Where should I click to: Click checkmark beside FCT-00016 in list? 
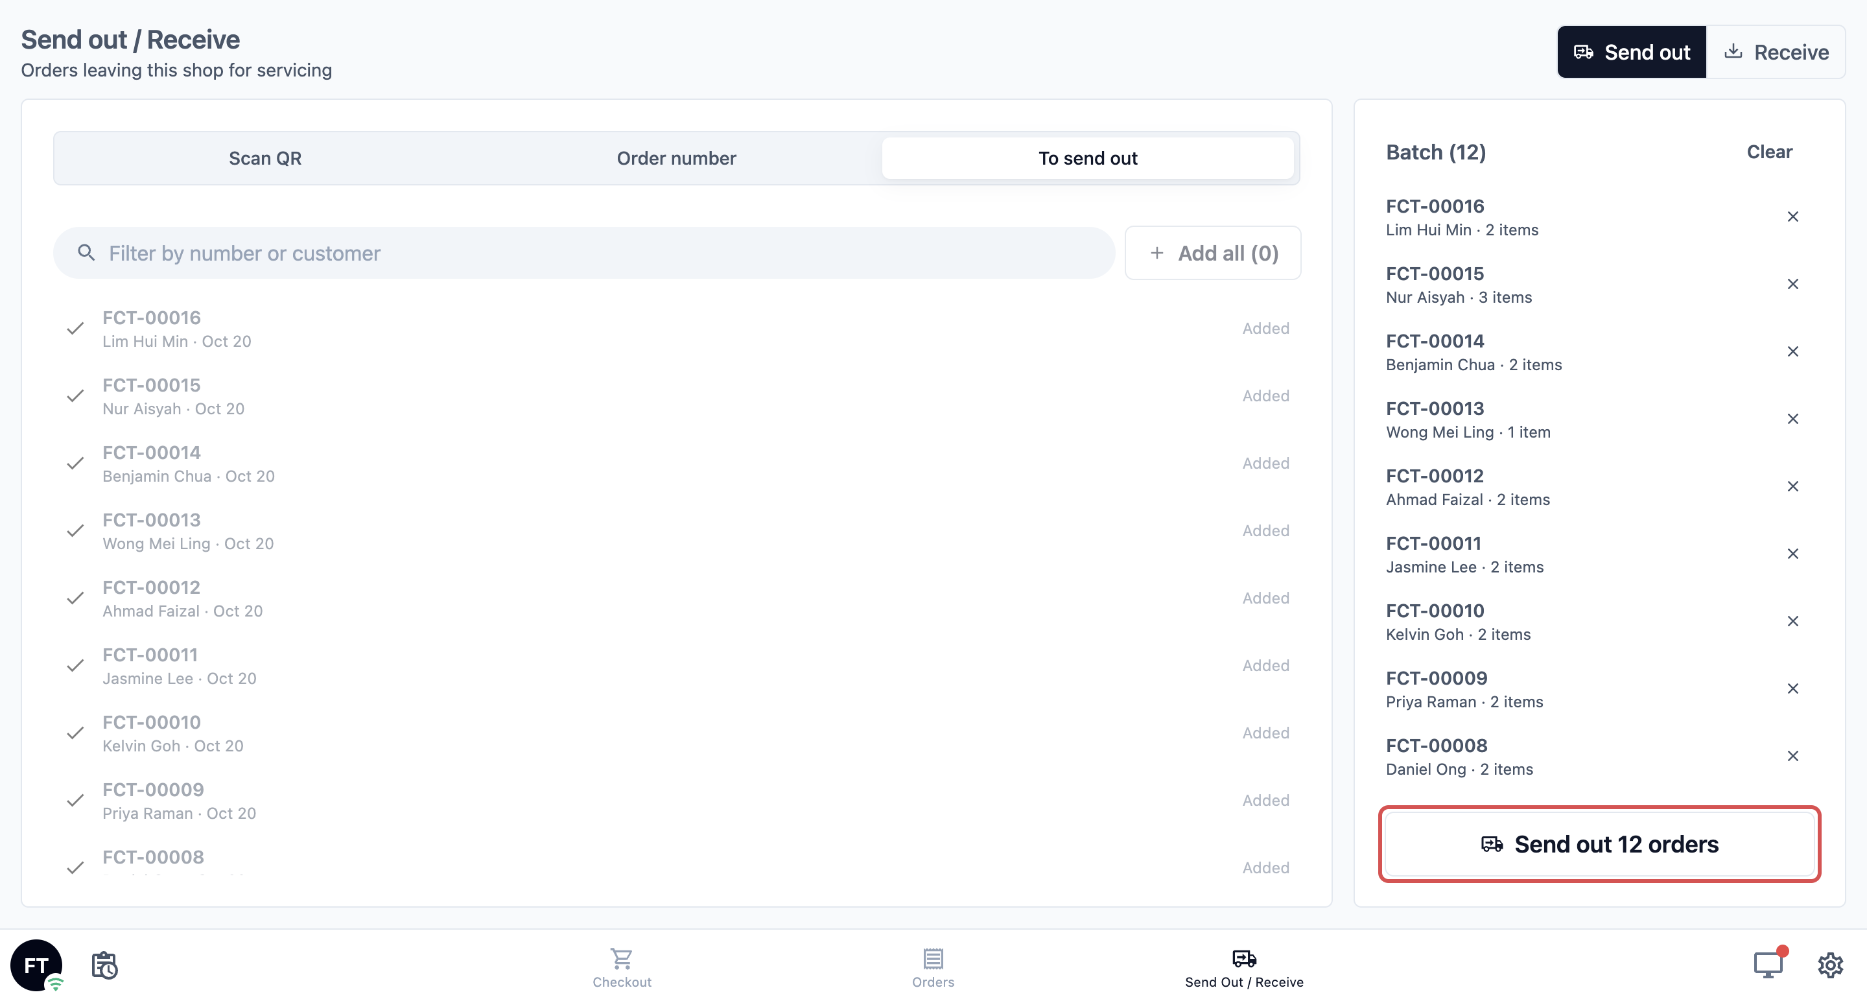pos(75,329)
